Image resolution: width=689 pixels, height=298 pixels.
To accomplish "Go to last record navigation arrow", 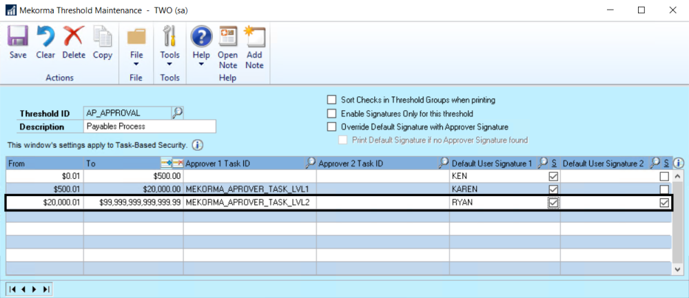I will click(45, 289).
